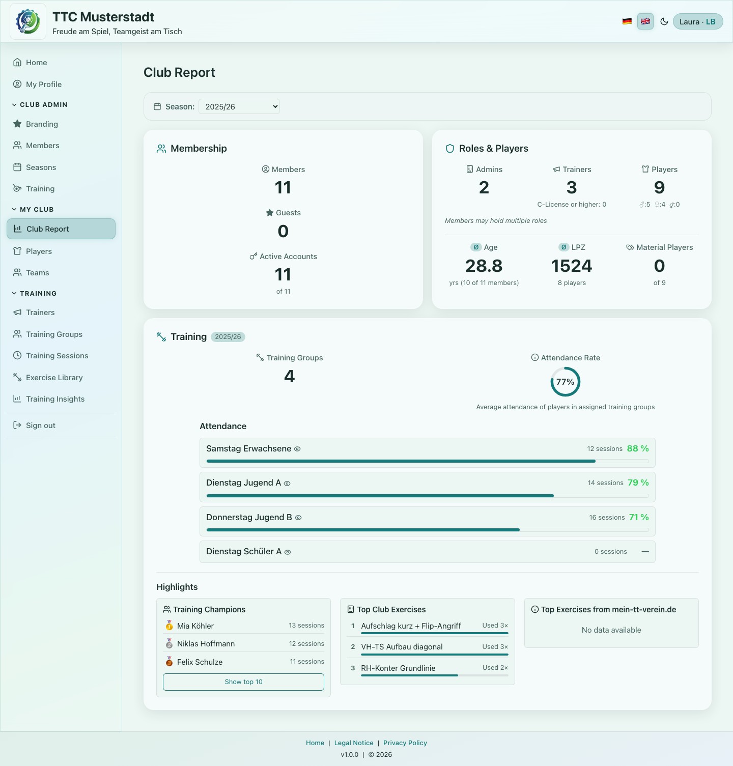Collapse the TRAINING sidebar section
Viewport: 733px width, 766px height.
click(34, 293)
